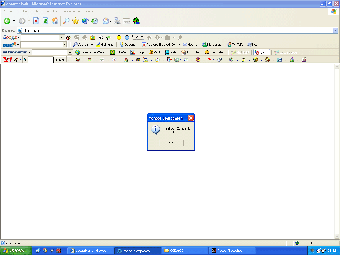The width and height of the screenshot is (340, 255).
Task: Click the AltaVista Video button
Action: (x=172, y=52)
